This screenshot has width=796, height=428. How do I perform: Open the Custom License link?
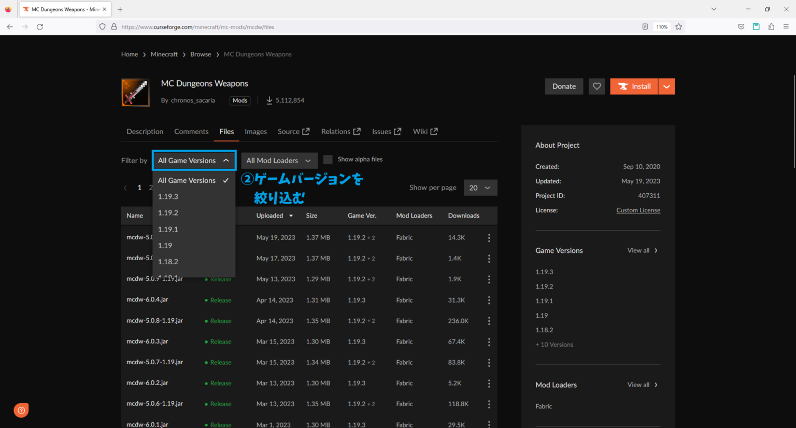click(638, 210)
